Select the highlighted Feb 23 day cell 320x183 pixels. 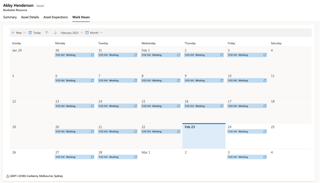204,136
